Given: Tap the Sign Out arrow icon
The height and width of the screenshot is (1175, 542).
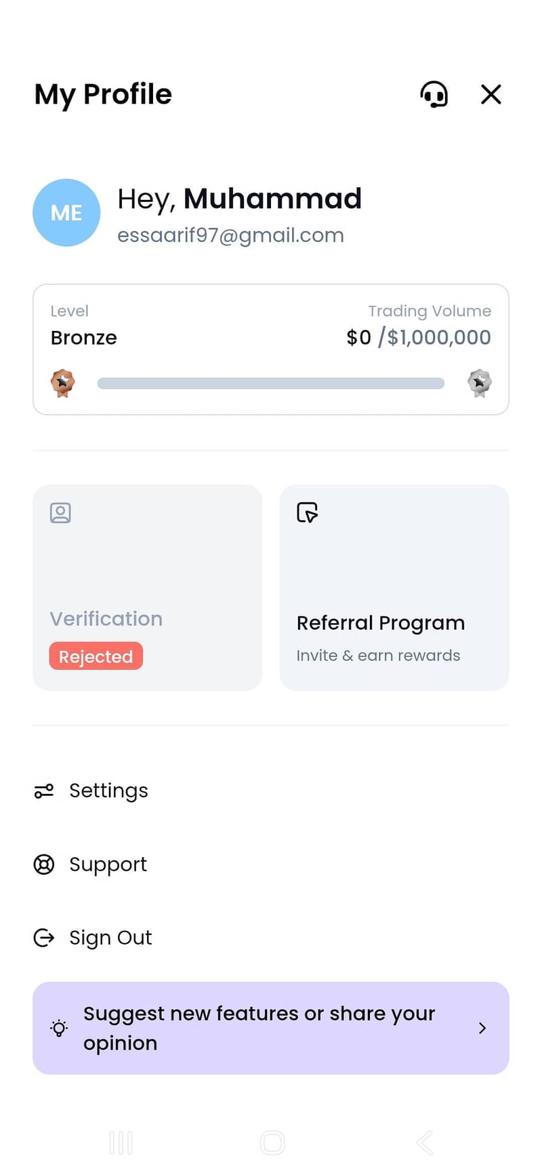Looking at the screenshot, I should pyautogui.click(x=44, y=938).
